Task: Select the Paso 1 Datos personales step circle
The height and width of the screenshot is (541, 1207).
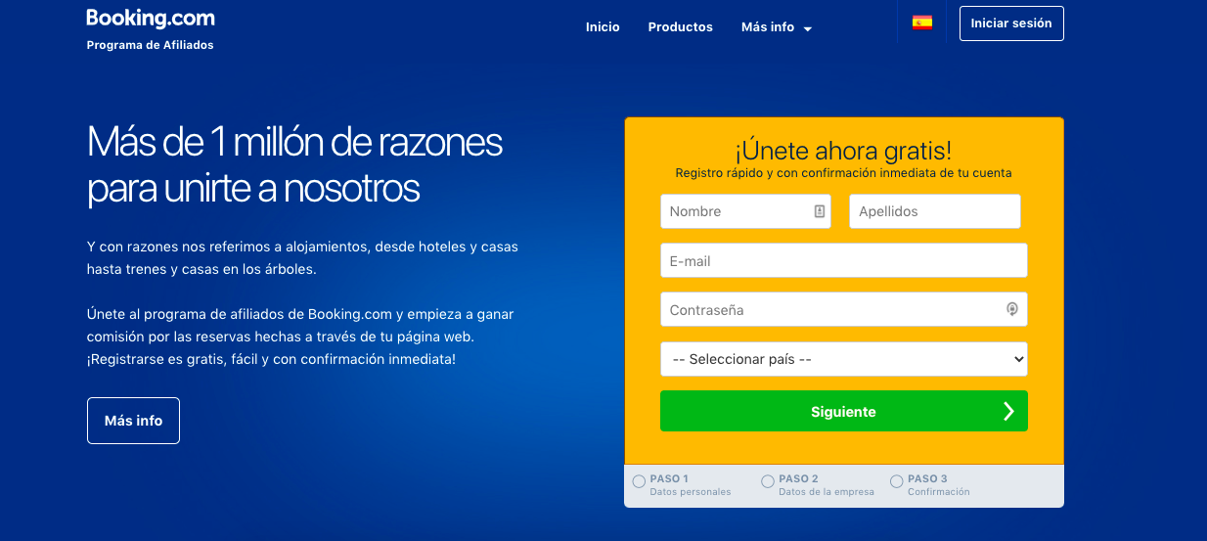Action: click(639, 481)
